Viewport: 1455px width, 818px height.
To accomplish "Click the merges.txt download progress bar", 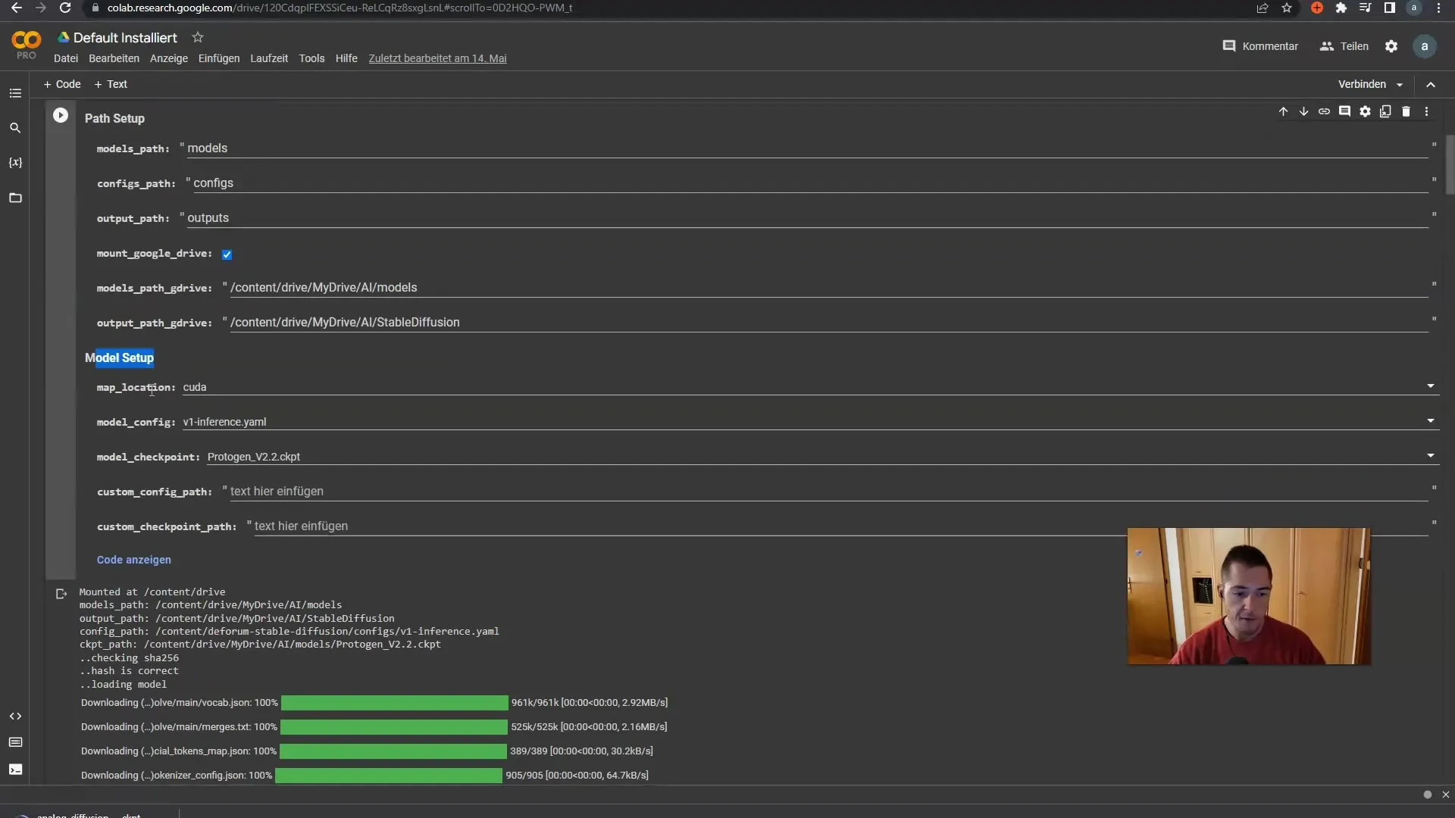I will tap(393, 727).
